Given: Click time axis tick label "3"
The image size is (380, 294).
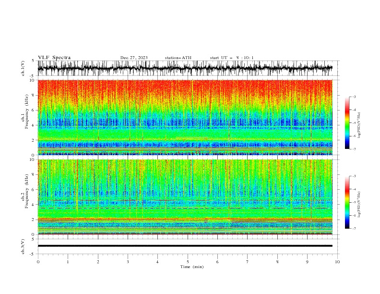Looking at the screenshot, I should (x=128, y=262).
